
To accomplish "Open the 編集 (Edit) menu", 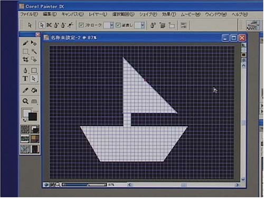I will coord(50,14).
